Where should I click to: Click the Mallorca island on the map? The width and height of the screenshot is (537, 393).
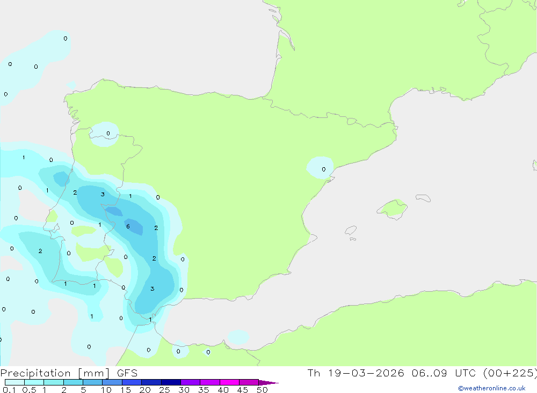point(393,209)
